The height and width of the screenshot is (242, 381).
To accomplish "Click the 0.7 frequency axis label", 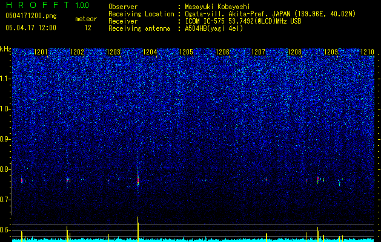I will (x=5, y=200).
